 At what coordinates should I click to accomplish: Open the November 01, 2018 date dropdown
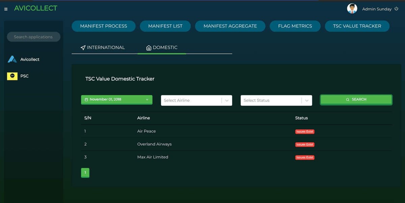(116, 100)
